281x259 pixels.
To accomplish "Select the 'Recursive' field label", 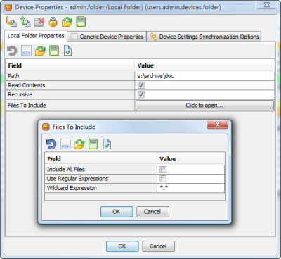I will 20,94.
